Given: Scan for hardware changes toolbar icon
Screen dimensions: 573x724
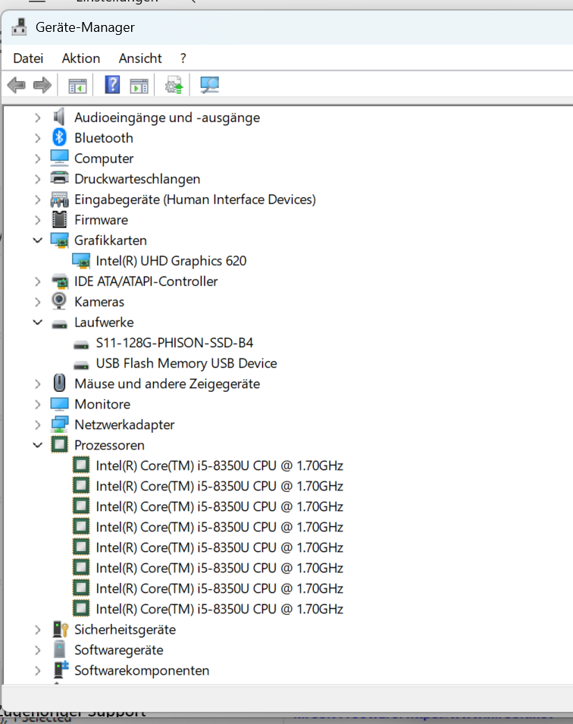Looking at the screenshot, I should coord(209,85).
